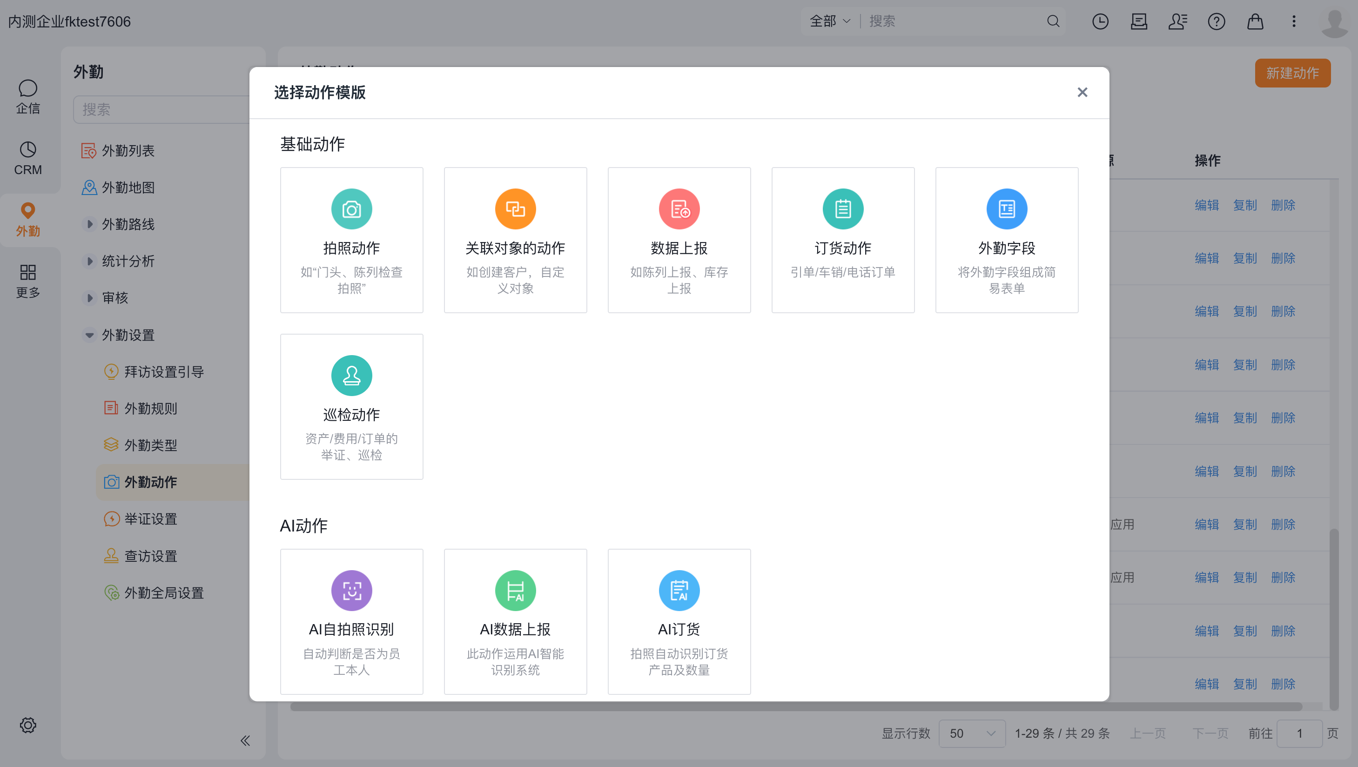Viewport: 1358px width, 767px height.
Task: Go to 外勤列表 menu item
Action: pyautogui.click(x=118, y=151)
